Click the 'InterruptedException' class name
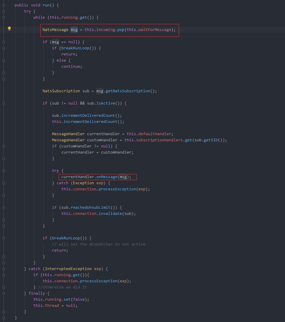The height and width of the screenshot is (322, 285). click(x=68, y=269)
